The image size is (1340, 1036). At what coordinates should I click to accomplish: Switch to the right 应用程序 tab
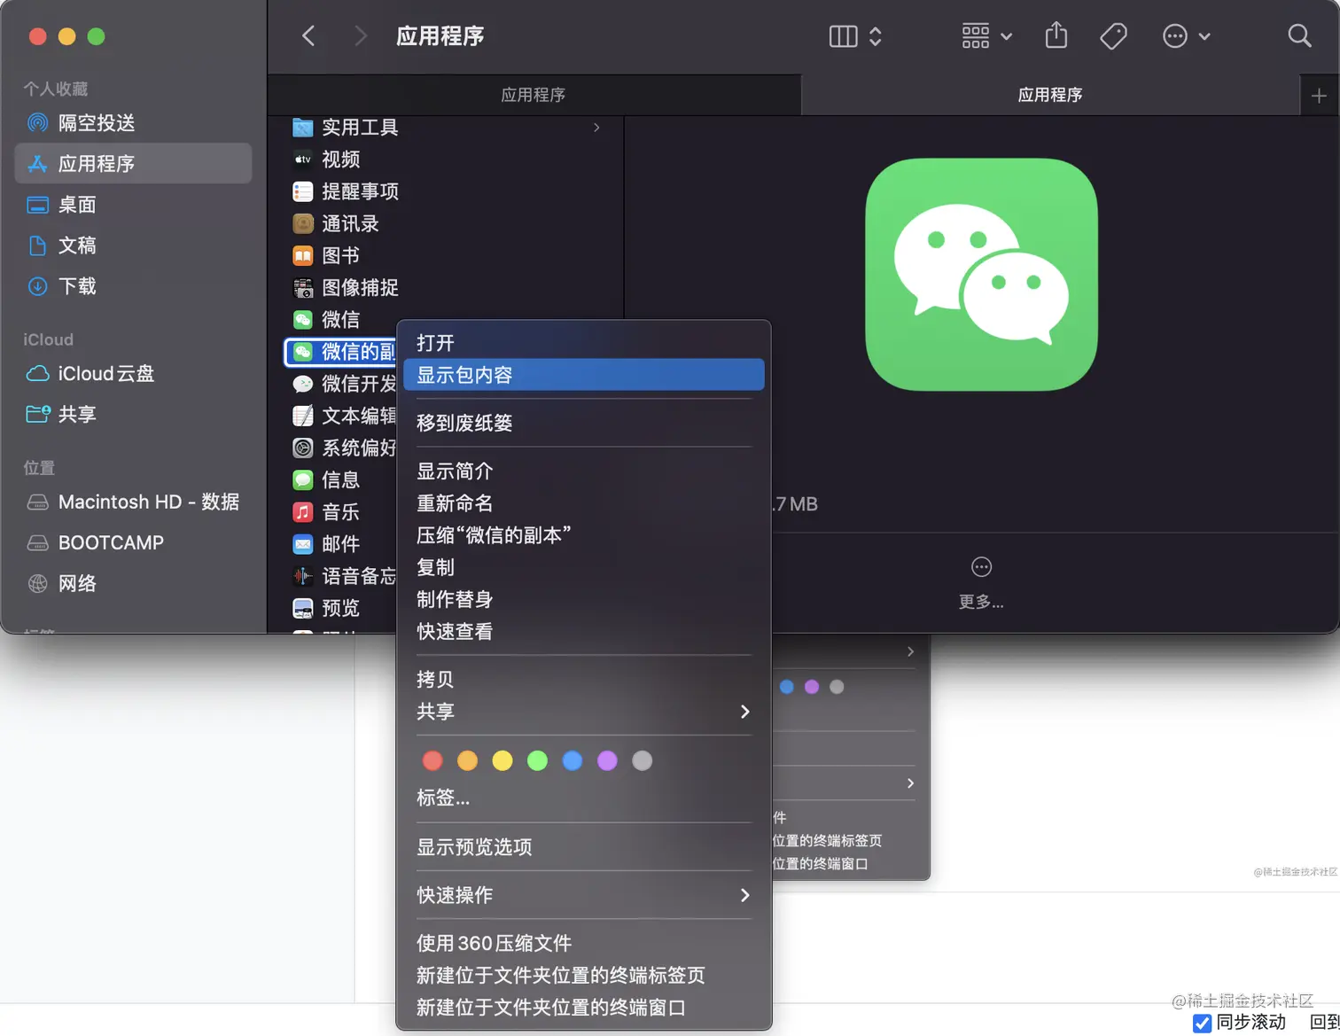1050,95
